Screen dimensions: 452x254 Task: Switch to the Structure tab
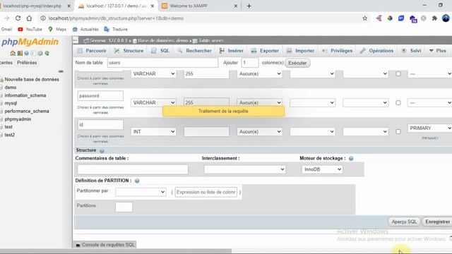tap(129, 51)
